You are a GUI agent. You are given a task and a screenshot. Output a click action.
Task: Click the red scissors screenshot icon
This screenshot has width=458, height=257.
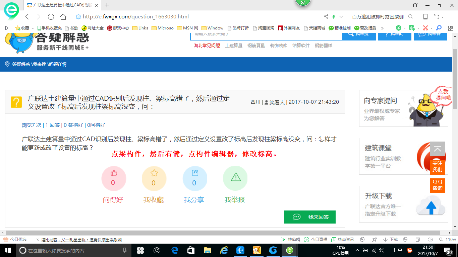pyautogui.click(x=425, y=28)
